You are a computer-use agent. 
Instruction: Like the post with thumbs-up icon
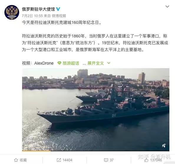[146, 160]
